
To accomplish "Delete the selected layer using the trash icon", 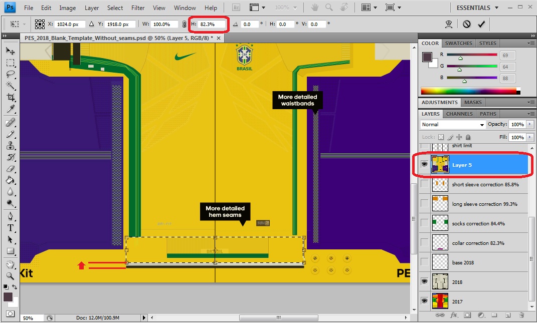I will point(521,315).
